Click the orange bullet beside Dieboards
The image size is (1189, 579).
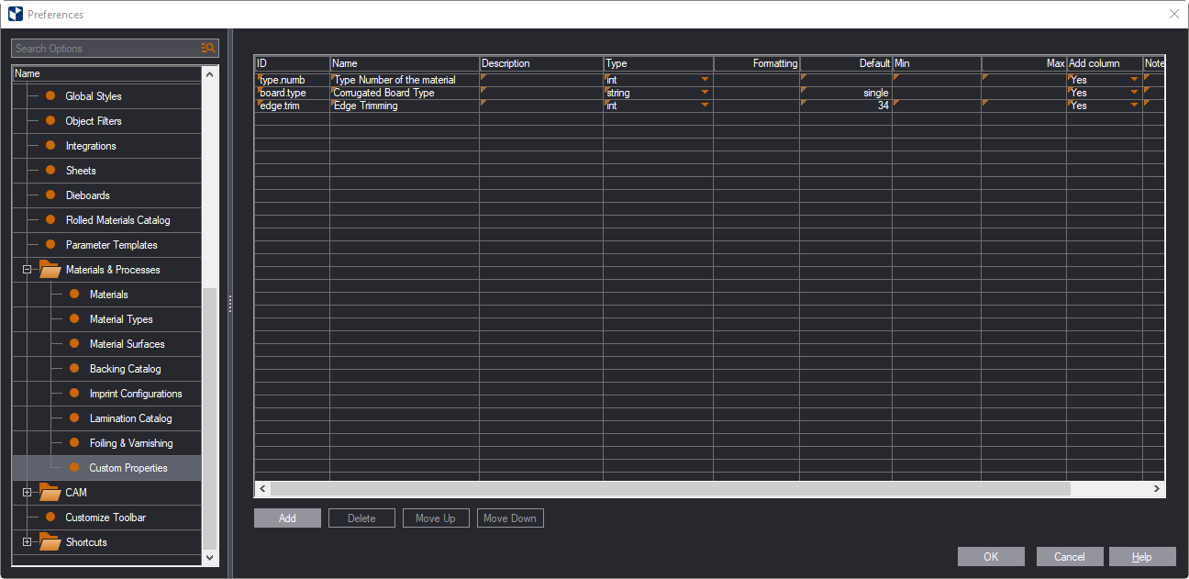[50, 195]
